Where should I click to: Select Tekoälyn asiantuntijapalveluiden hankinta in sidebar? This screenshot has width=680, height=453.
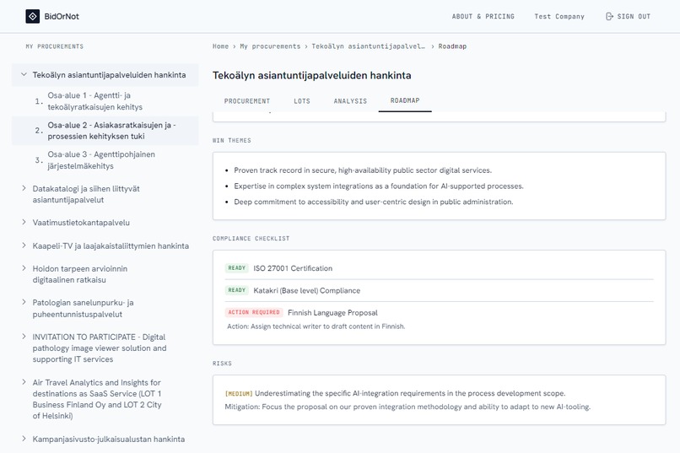tap(110, 75)
